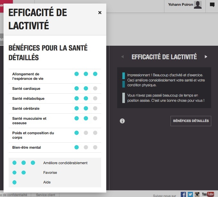Click the grey bar beside sitting-time message
This screenshot has height=197, width=218.
pyautogui.click(x=124, y=98)
